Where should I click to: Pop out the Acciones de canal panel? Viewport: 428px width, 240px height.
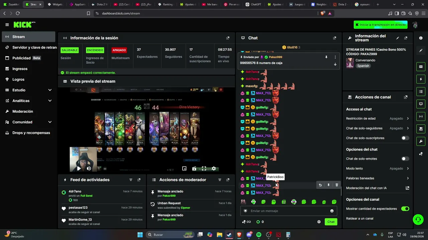[x=406, y=97]
